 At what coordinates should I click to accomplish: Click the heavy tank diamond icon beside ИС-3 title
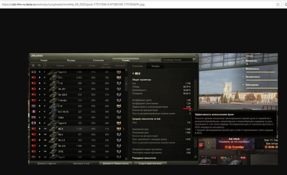coord(133,73)
